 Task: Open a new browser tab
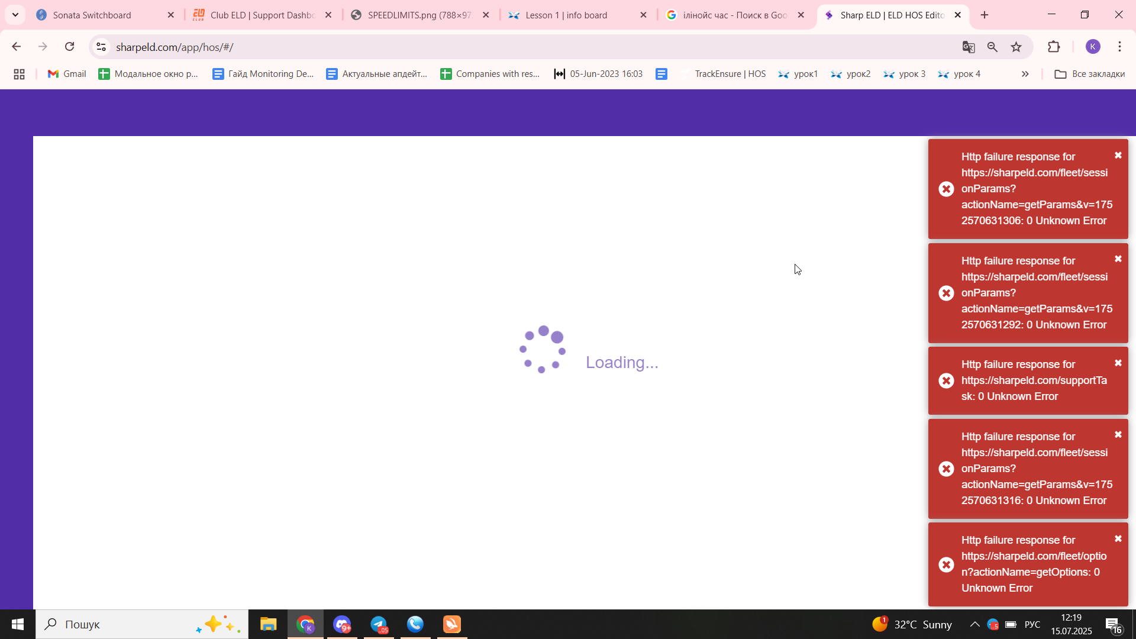pos(985,15)
